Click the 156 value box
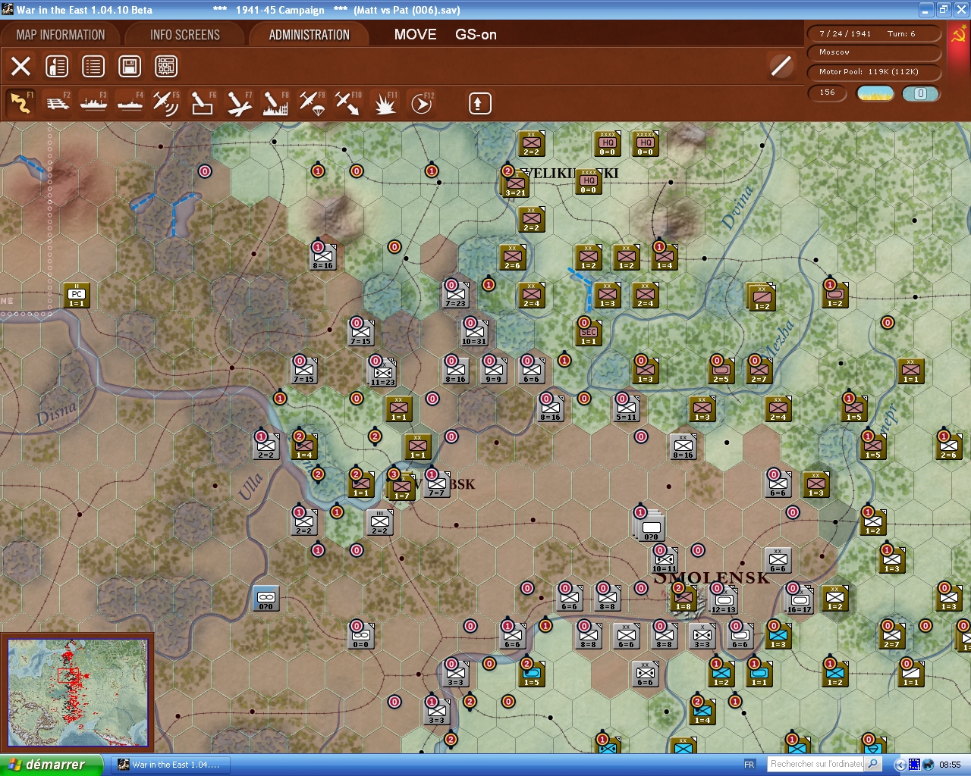This screenshot has height=776, width=971. click(x=828, y=92)
